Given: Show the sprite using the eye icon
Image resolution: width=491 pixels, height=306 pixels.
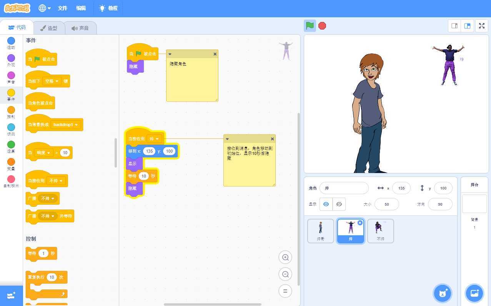Looking at the screenshot, I should point(326,204).
